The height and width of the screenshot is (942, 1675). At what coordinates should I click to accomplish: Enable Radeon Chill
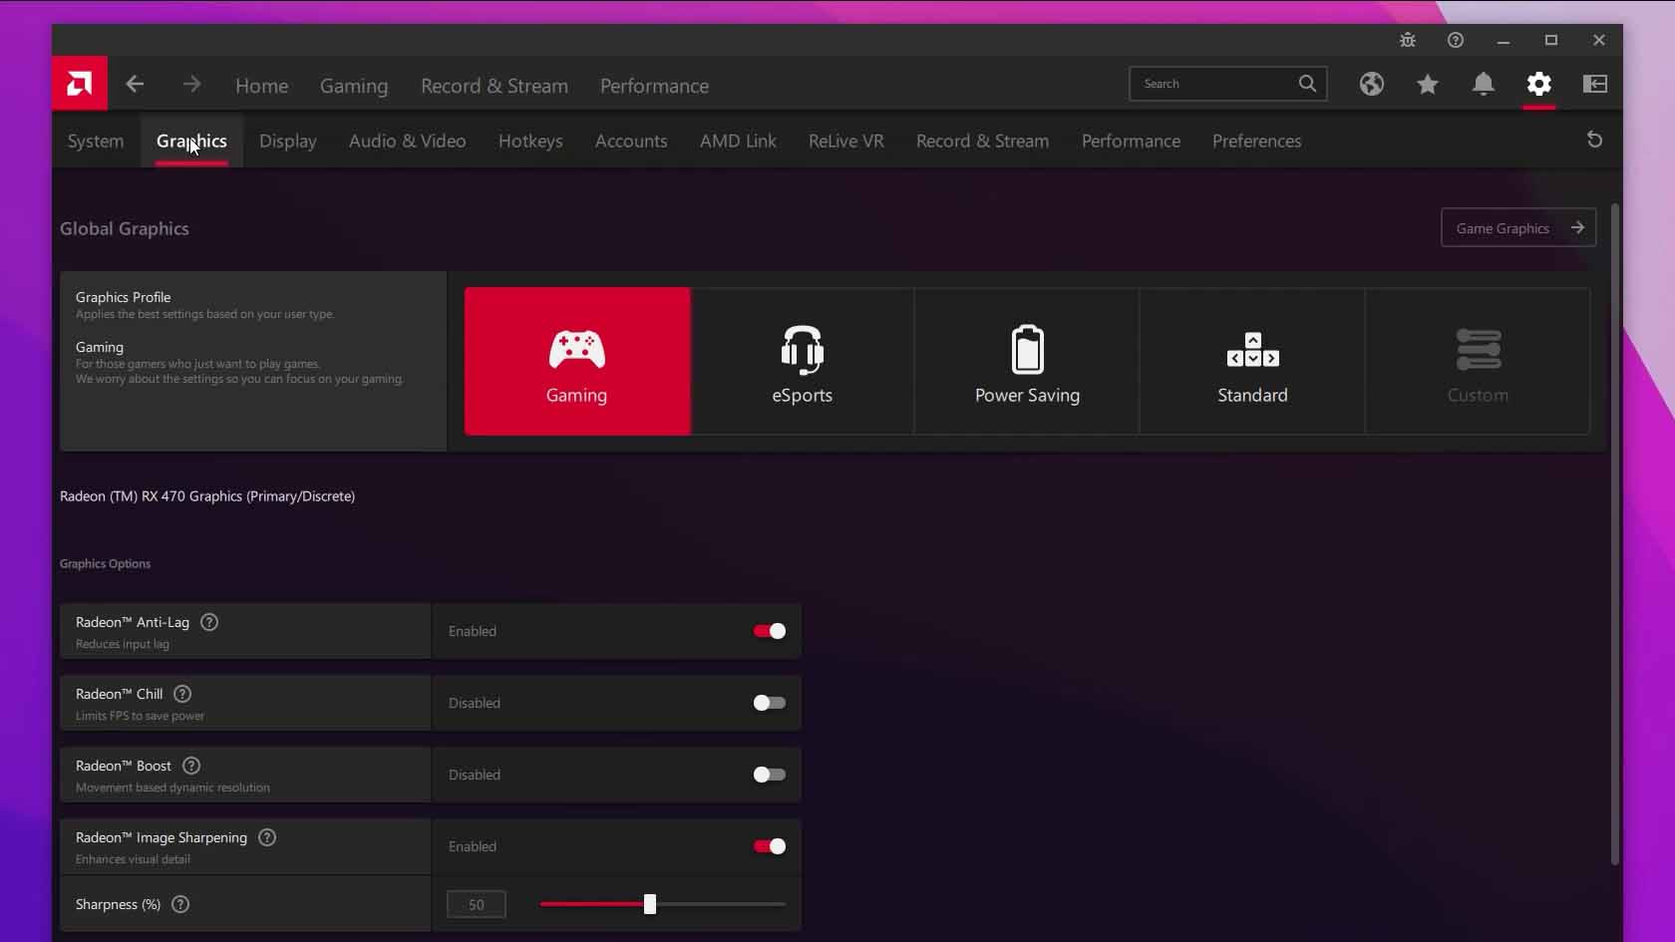[x=767, y=702]
